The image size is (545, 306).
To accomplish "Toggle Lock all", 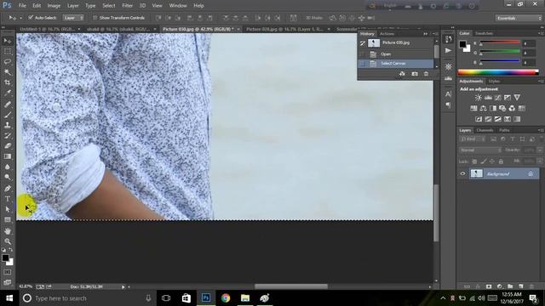I will click(x=501, y=161).
